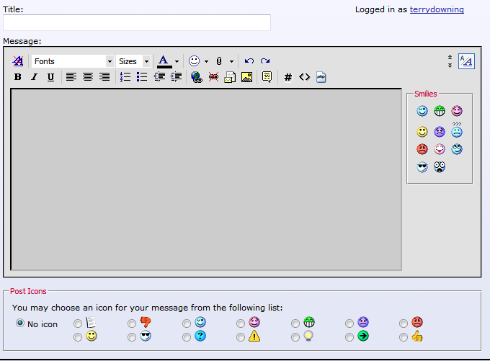Toggle Underline formatting
490x361 pixels.
pos(50,77)
